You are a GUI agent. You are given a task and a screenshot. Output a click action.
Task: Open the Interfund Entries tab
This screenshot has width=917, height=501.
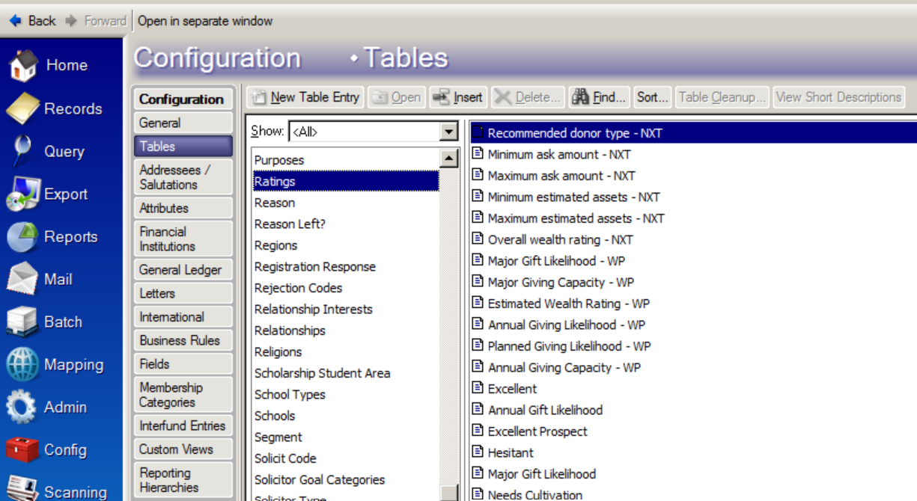[183, 425]
